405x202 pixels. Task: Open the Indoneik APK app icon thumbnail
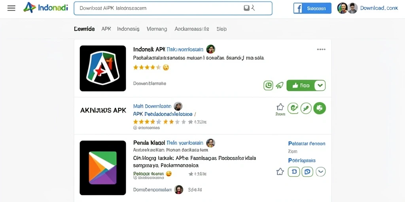click(103, 68)
